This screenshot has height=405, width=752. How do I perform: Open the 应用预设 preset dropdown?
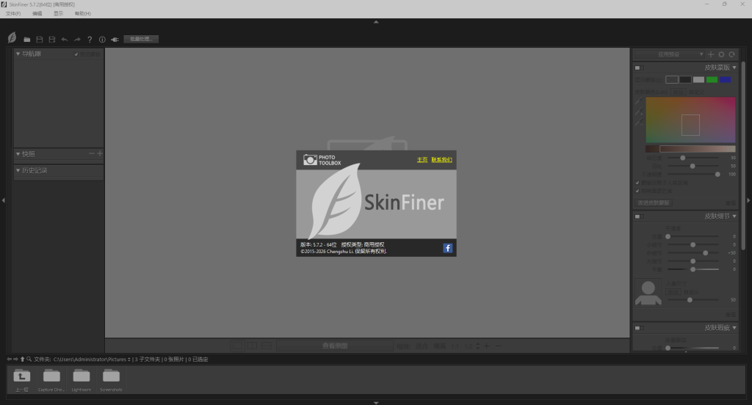coord(670,54)
